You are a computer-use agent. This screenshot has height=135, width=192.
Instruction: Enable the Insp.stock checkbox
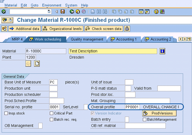coord(6,113)
